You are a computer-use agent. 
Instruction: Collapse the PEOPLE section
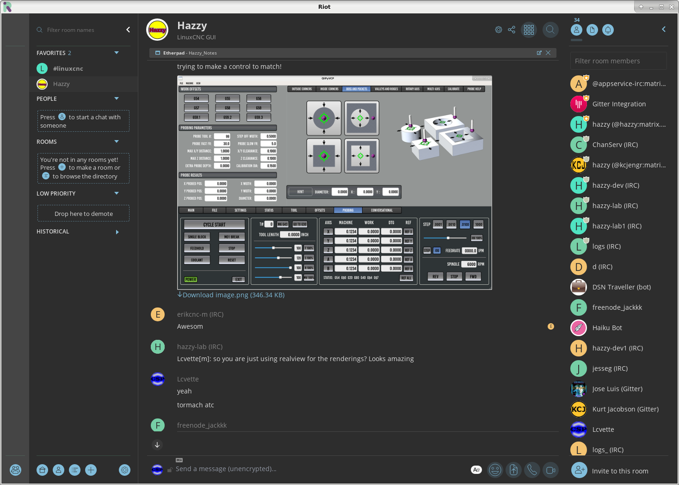click(x=117, y=98)
